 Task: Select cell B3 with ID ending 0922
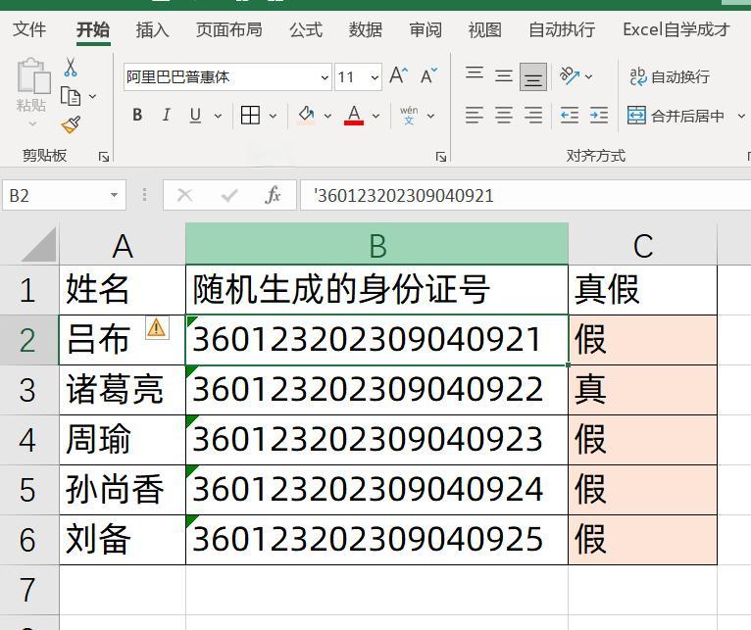tap(376, 390)
